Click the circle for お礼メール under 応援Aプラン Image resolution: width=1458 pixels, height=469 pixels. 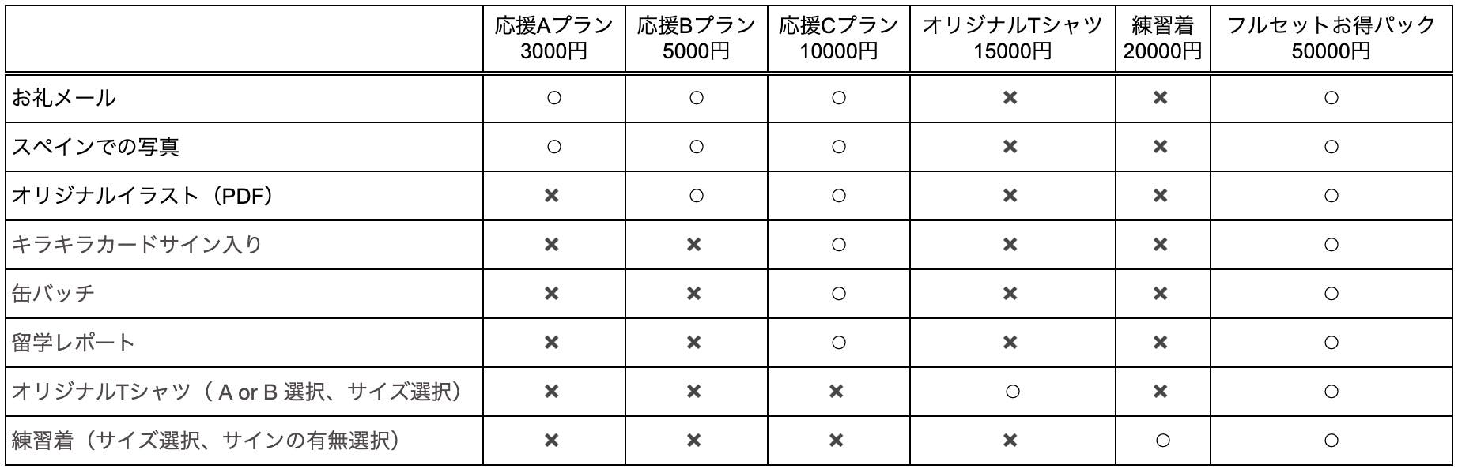(x=553, y=98)
